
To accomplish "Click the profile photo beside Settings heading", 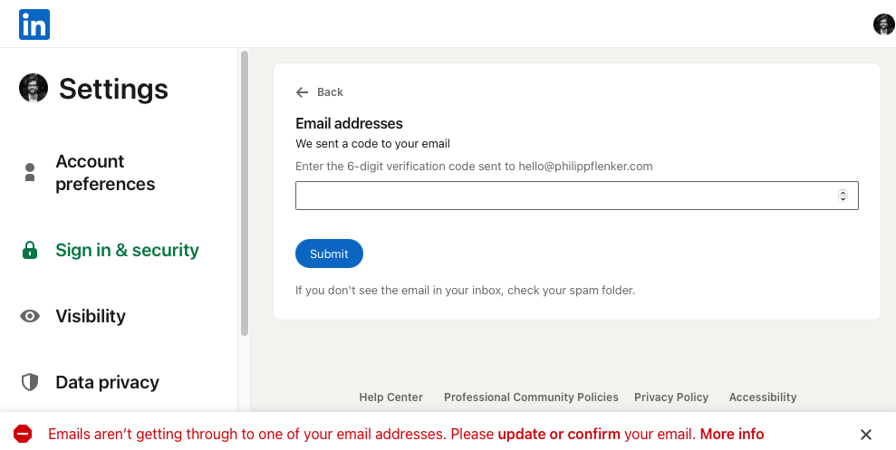I will point(34,88).
